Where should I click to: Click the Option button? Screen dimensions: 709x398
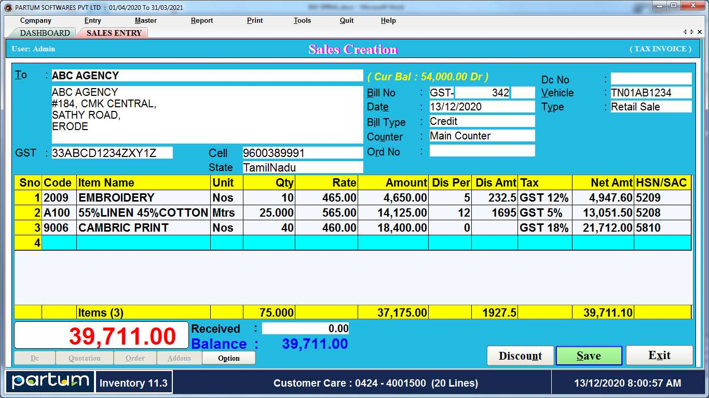click(x=228, y=358)
